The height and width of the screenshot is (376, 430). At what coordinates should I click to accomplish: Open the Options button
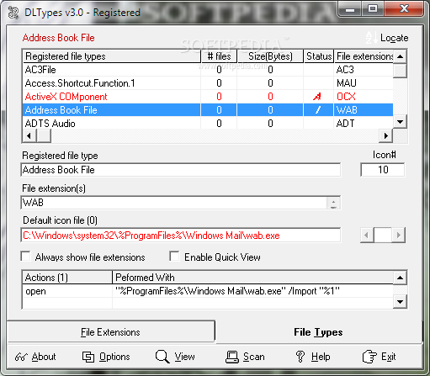click(106, 357)
